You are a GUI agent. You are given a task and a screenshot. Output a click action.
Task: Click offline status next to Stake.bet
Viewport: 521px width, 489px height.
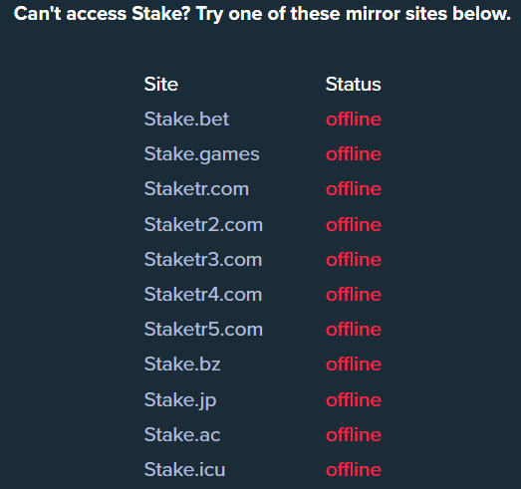tap(354, 119)
